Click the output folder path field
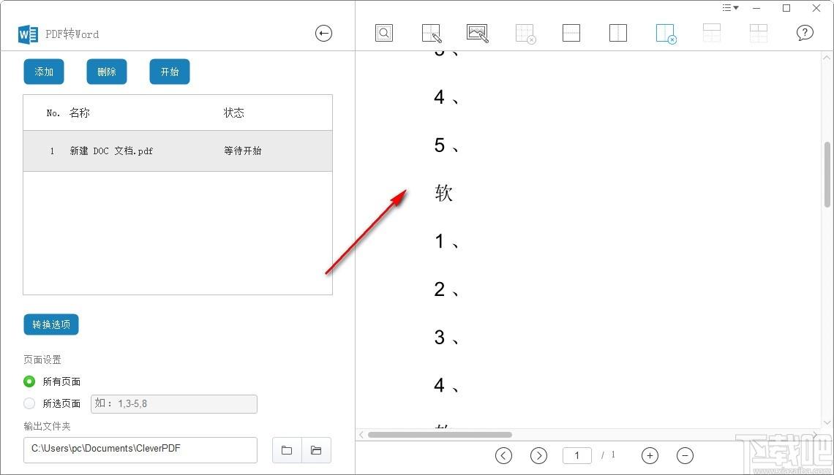 point(140,450)
